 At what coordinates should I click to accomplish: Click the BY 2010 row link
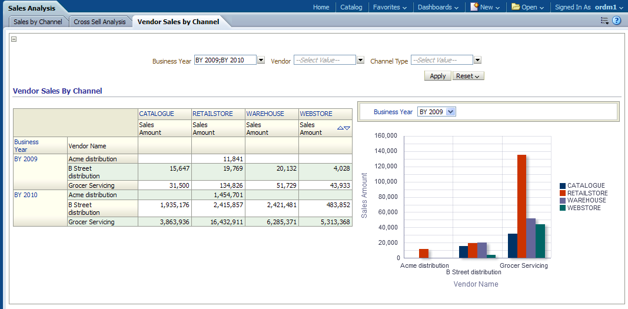26,195
